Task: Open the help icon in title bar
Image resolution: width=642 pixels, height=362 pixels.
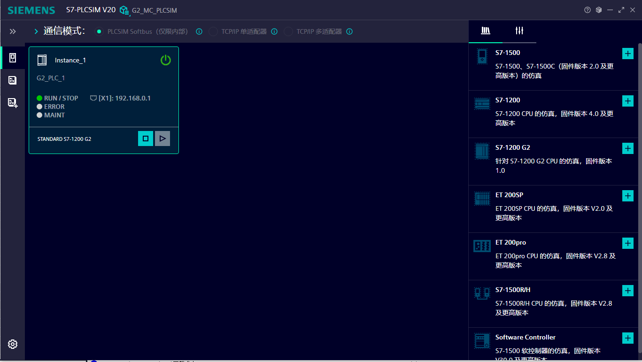Action: [587, 10]
